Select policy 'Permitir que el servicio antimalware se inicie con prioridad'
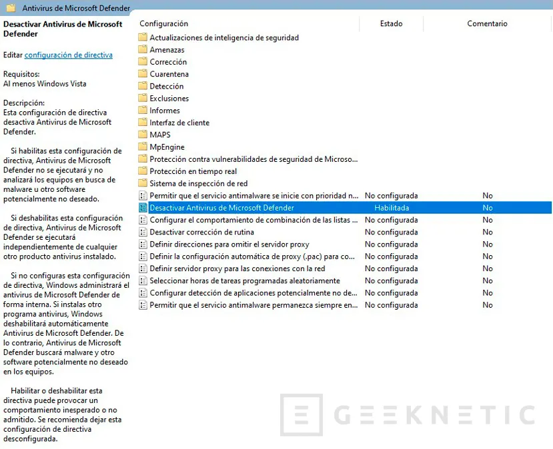The image size is (553, 449). tap(254, 195)
